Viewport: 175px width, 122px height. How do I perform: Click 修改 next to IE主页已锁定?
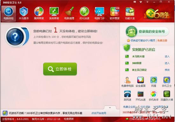click(x=167, y=70)
